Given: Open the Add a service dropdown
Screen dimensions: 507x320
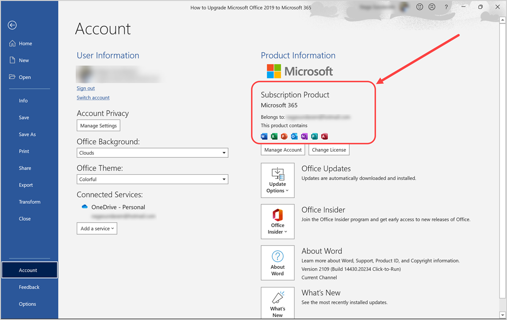Looking at the screenshot, I should 97,228.
